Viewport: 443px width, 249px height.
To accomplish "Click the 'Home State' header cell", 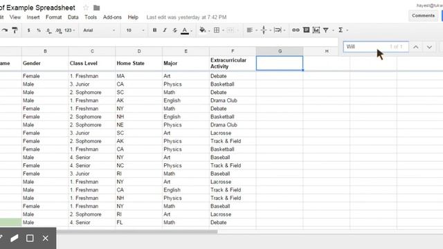I will (138, 63).
